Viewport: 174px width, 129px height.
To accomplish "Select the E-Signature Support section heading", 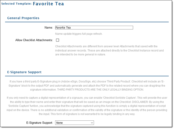I will pyautogui.click(x=24, y=72).
